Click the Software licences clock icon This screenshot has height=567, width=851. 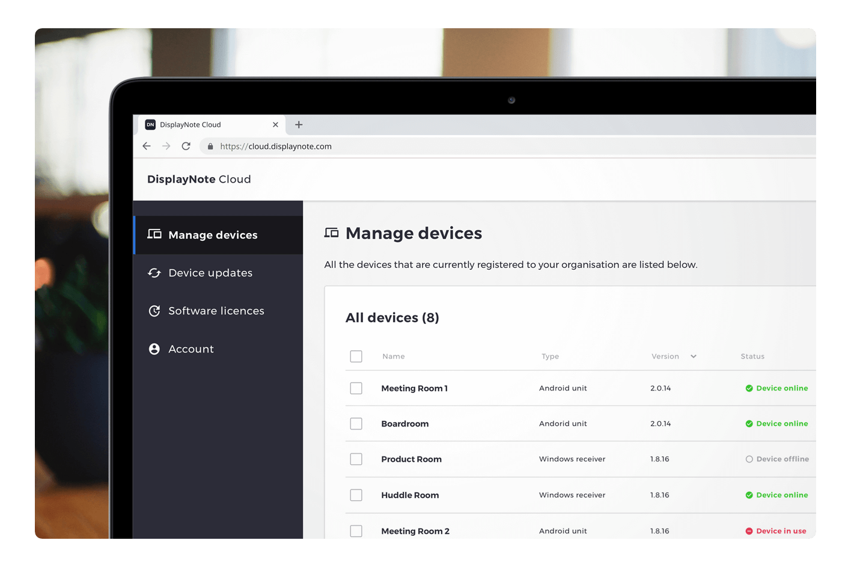pos(154,311)
